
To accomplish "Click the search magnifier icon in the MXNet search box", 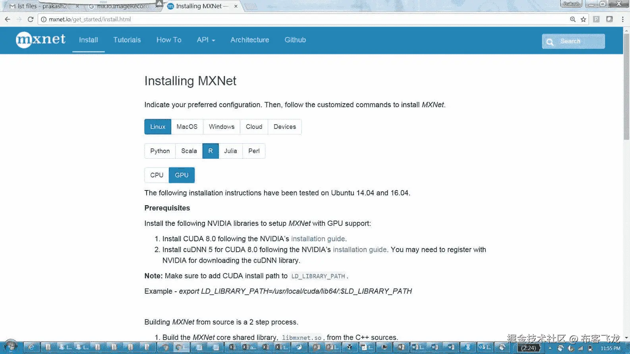I will point(550,42).
